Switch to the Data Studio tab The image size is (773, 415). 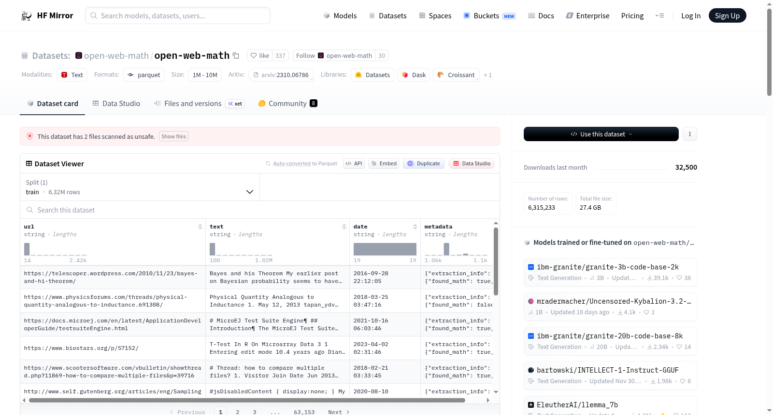(116, 104)
